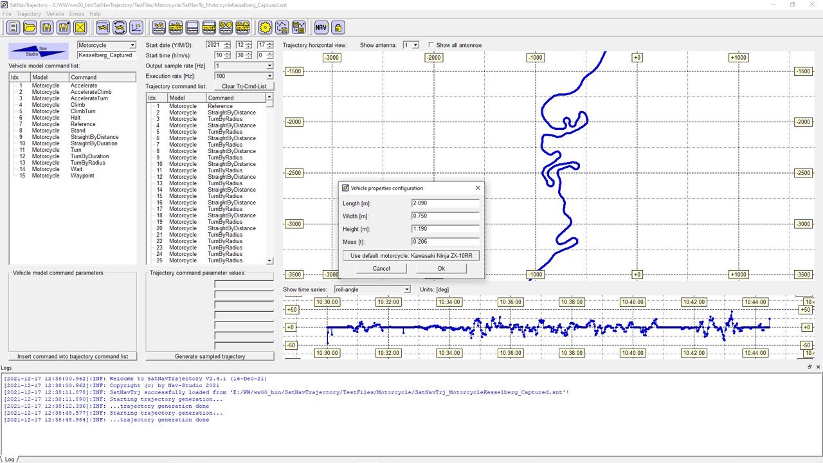The image size is (823, 463).
Task: Open settings with the yellow gear icon
Action: coord(265,28)
